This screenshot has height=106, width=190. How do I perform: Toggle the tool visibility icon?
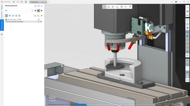point(187,44)
